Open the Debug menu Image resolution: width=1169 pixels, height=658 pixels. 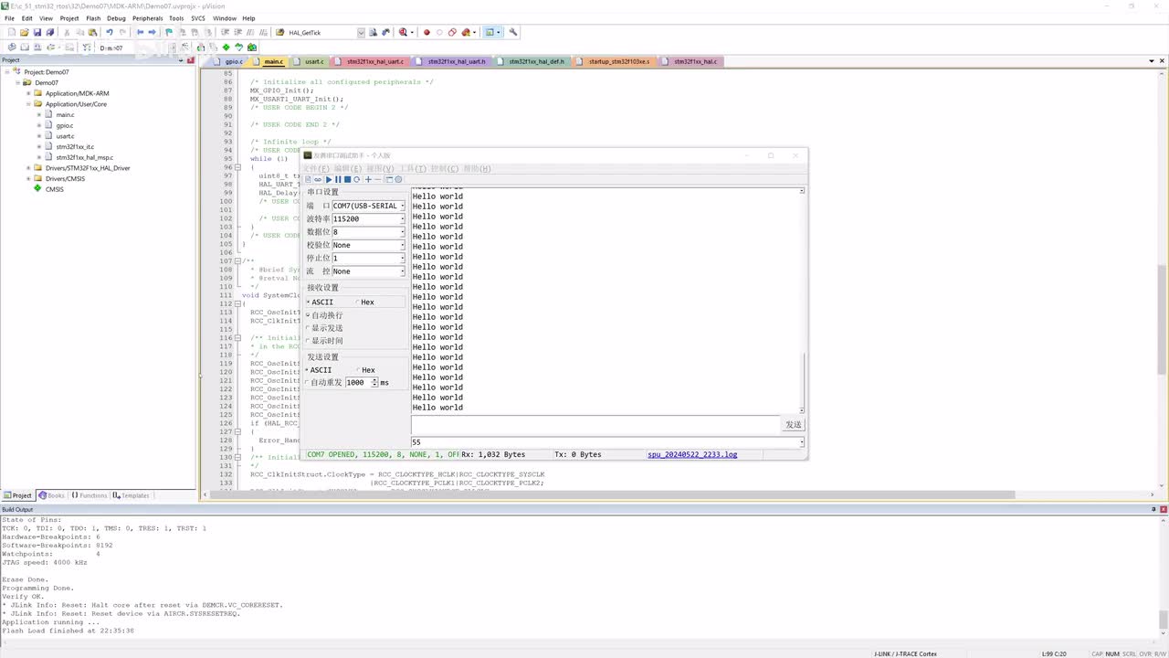116,18
